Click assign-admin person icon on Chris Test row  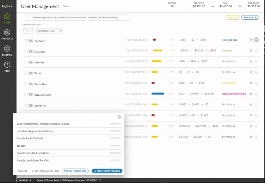click(256, 61)
